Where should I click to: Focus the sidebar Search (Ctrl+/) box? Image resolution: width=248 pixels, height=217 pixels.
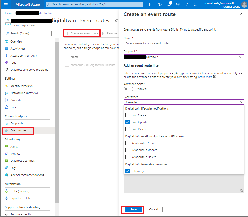(x=28, y=33)
